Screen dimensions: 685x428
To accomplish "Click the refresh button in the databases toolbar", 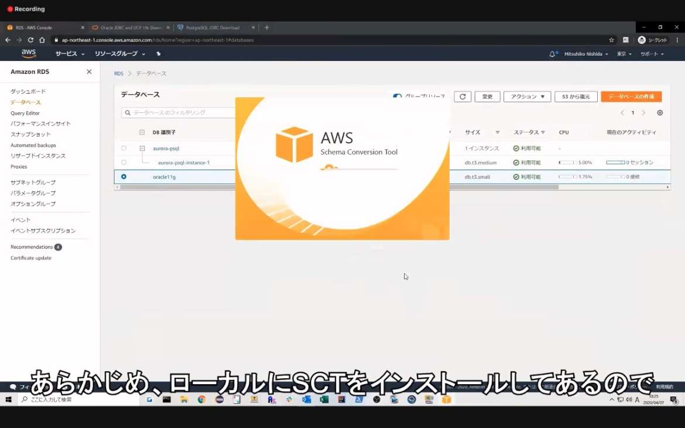I will (x=463, y=97).
